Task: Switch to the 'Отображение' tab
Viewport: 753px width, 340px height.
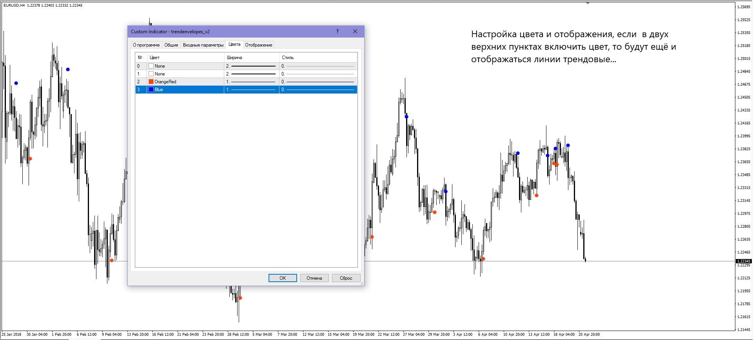Action: (259, 45)
